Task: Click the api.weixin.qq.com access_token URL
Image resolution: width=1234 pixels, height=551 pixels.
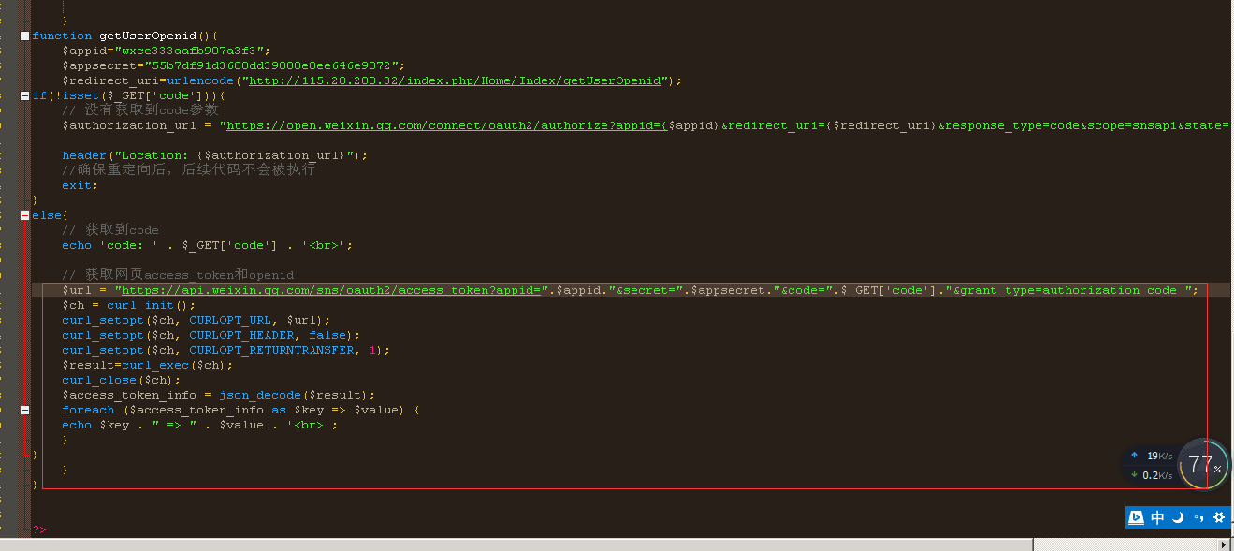Action: pos(332,290)
